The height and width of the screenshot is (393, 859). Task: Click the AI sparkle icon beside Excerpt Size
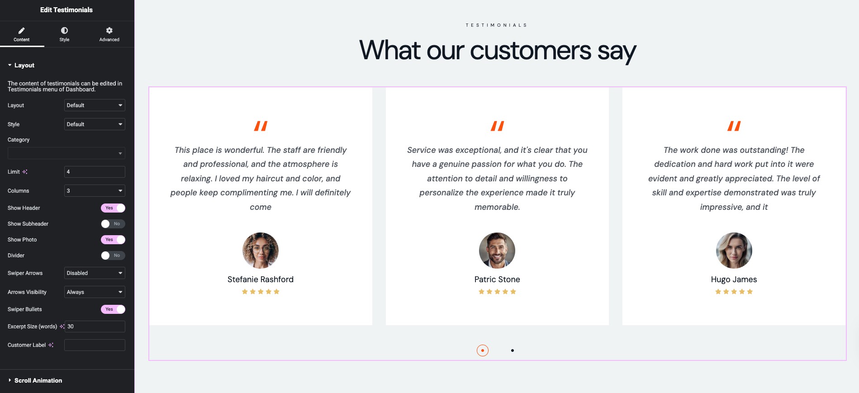pos(62,327)
